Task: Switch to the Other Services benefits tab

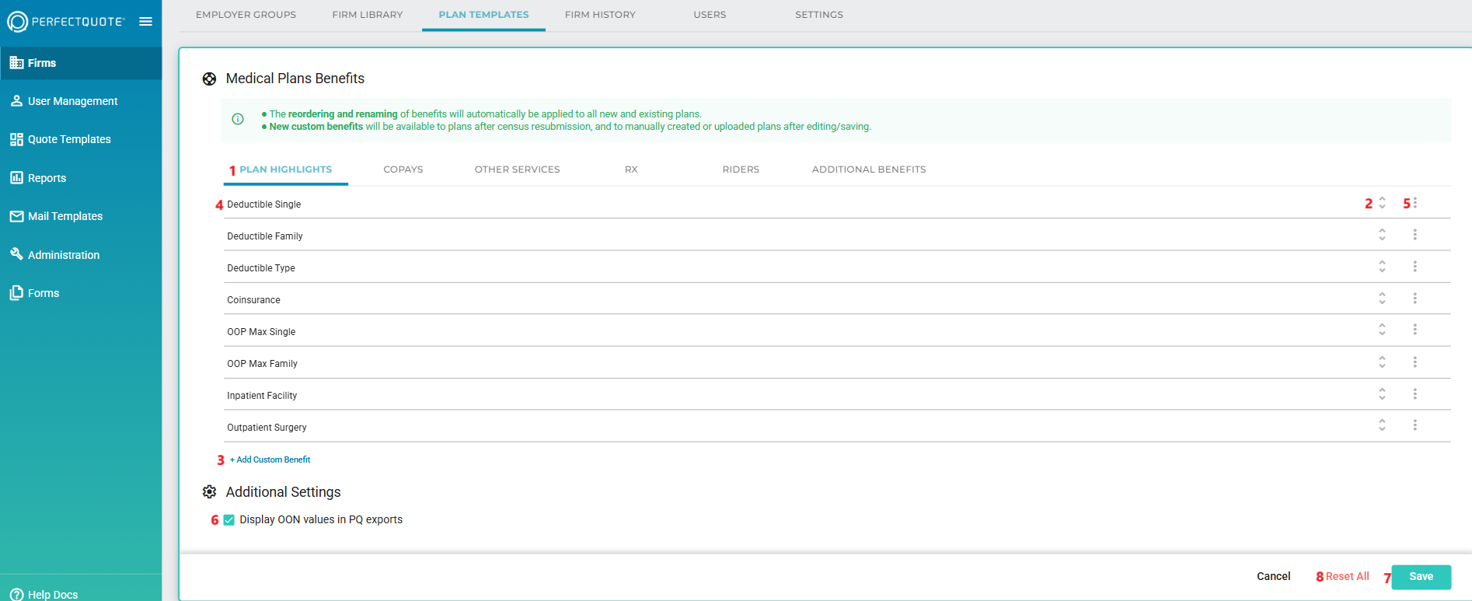Action: click(517, 169)
